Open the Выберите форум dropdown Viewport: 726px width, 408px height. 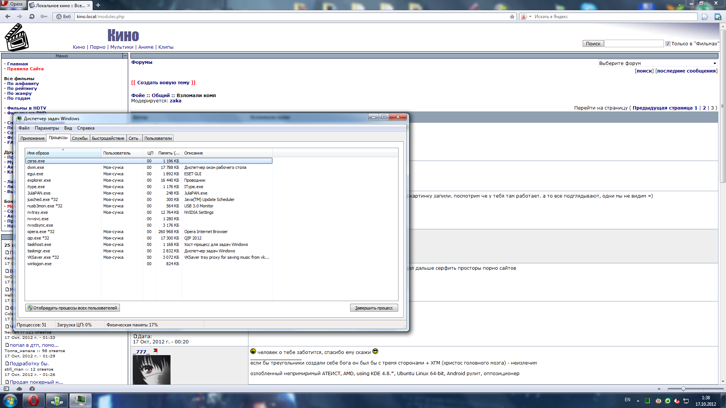tap(658, 63)
